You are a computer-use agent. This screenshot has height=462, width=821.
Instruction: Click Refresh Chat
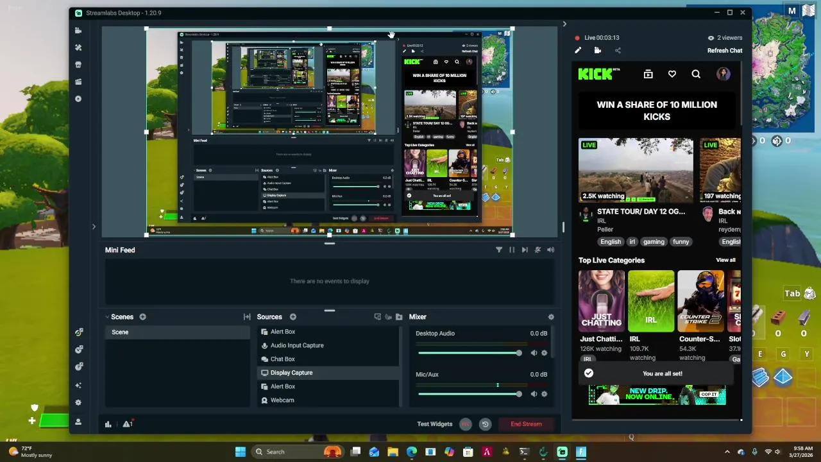pos(725,51)
